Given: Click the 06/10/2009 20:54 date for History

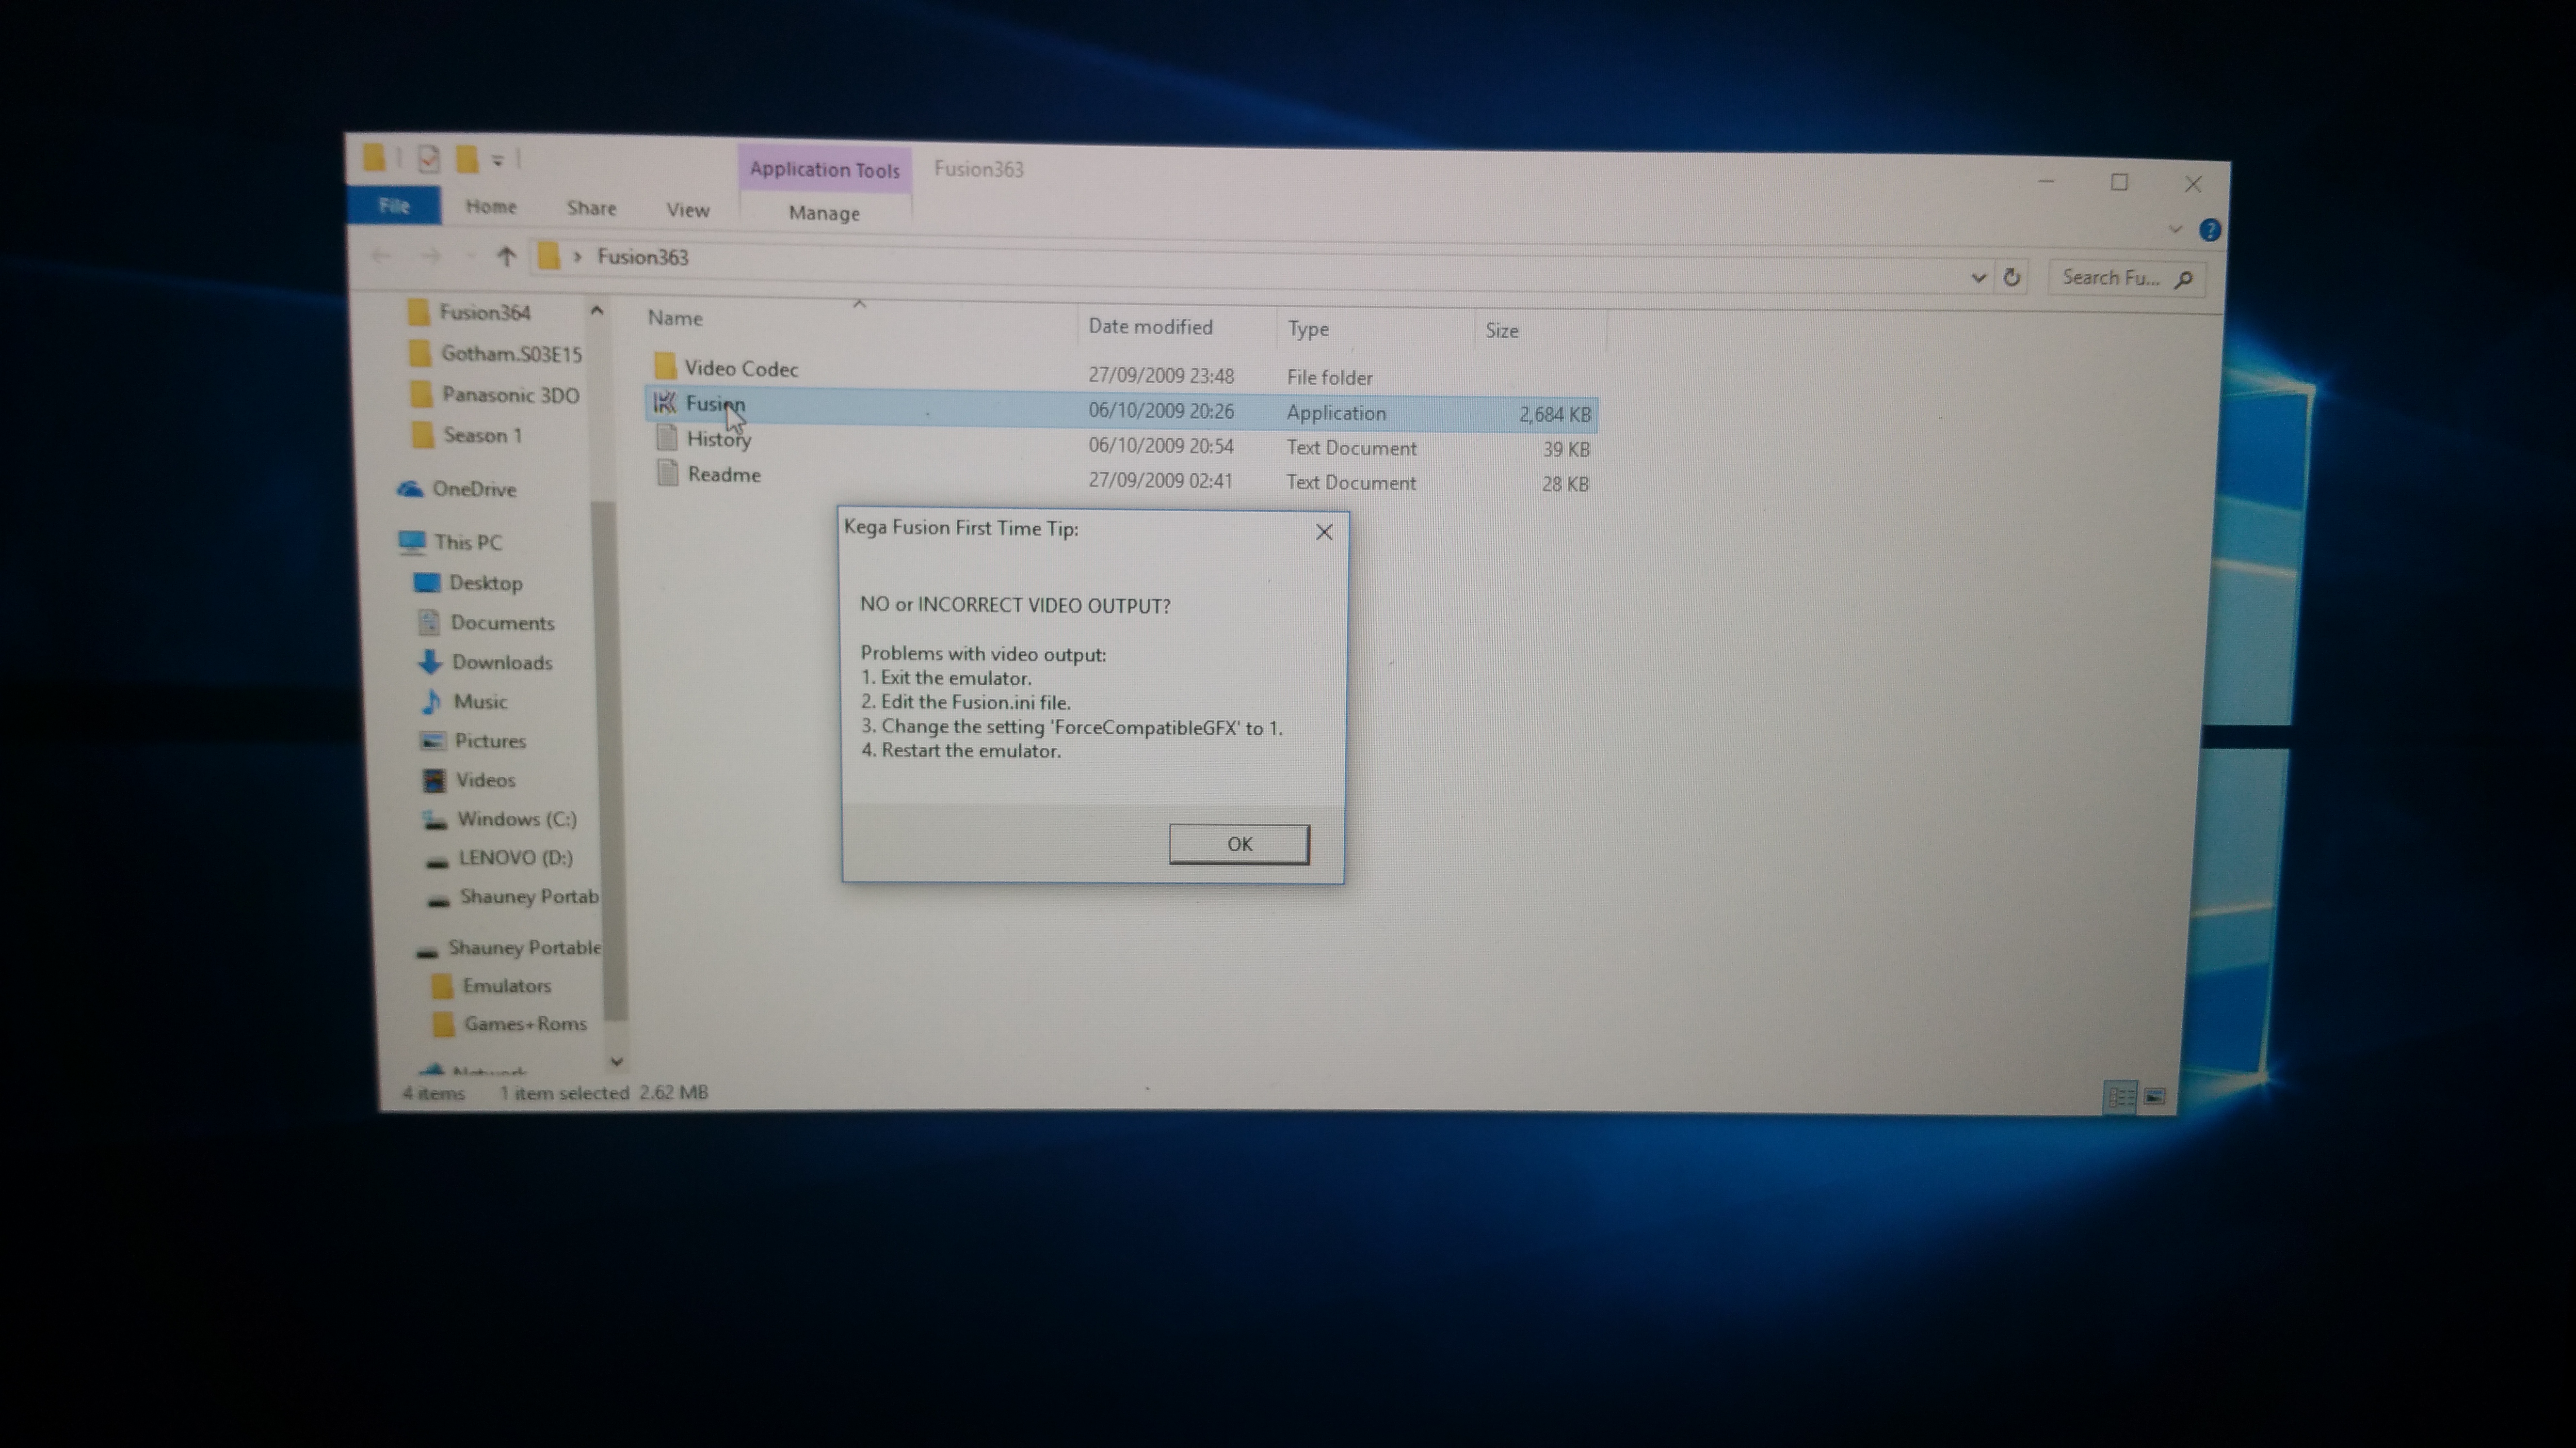Looking at the screenshot, I should click(x=1161, y=446).
